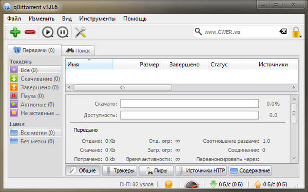Sort by the Завершено column header
This screenshot has height=192, width=308.
[x=184, y=64]
